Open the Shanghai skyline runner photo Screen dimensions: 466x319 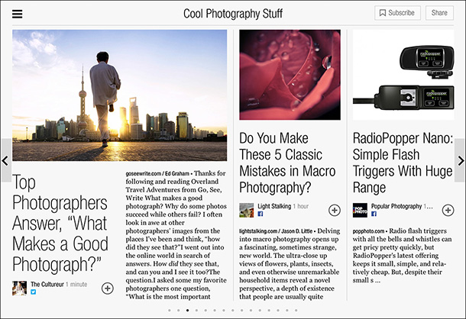tap(119, 95)
